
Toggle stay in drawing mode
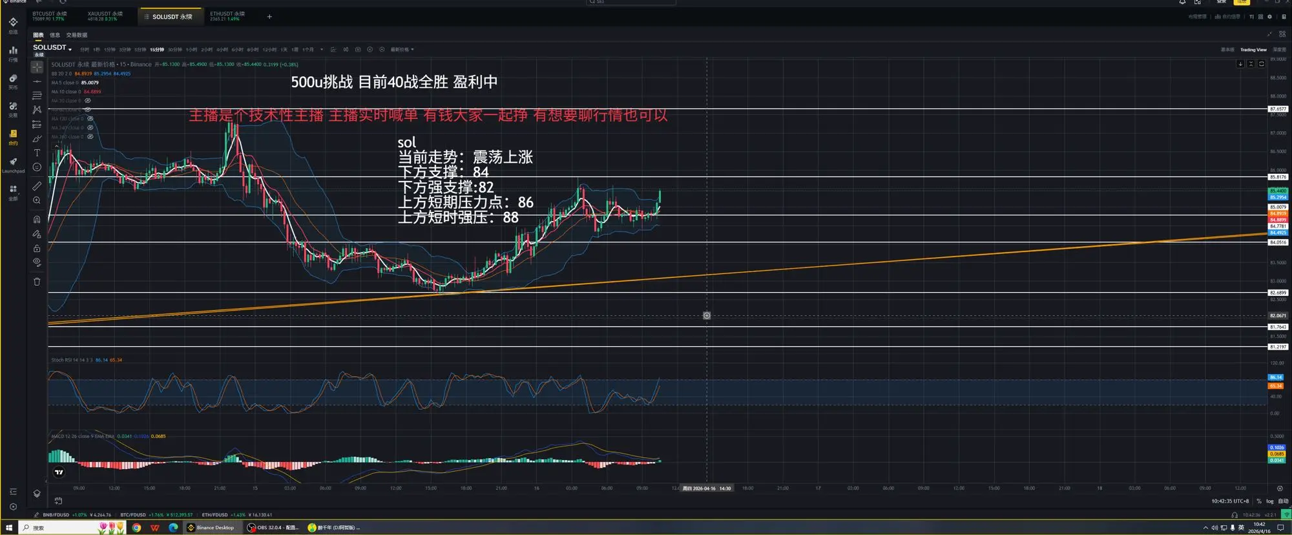(37, 234)
